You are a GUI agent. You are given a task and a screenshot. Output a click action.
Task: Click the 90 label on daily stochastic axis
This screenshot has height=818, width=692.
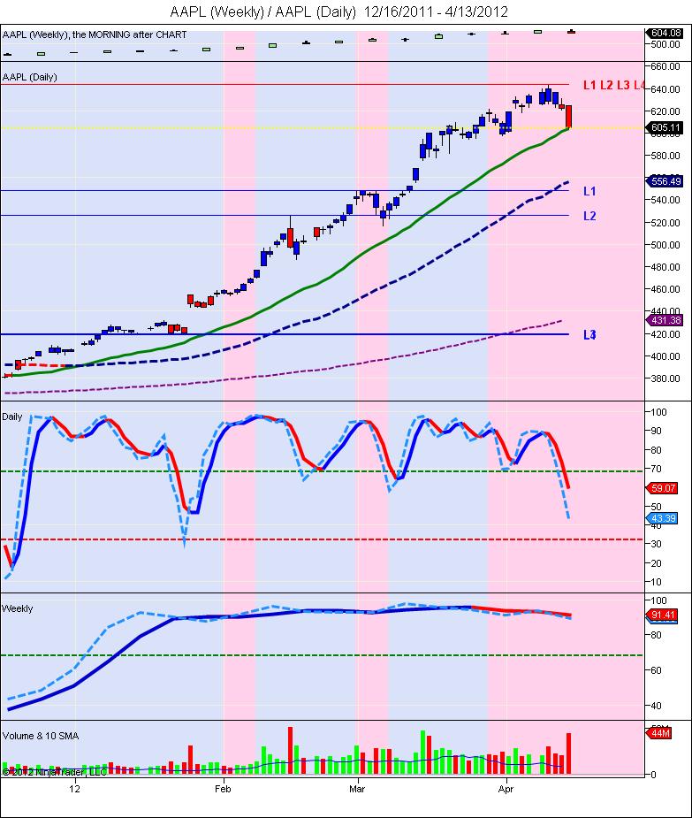(x=657, y=431)
